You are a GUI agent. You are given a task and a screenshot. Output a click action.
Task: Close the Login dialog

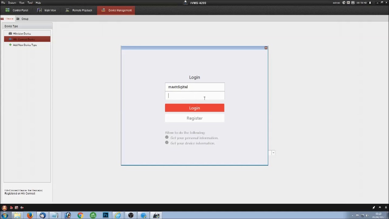266,48
